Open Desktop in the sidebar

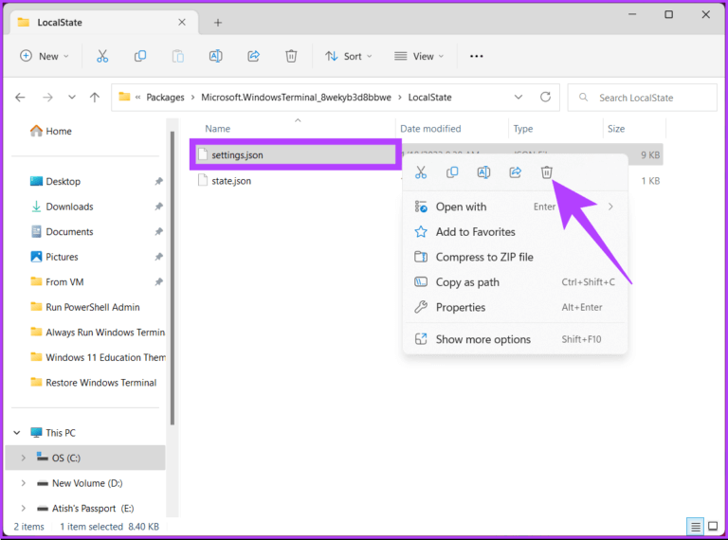[55, 181]
